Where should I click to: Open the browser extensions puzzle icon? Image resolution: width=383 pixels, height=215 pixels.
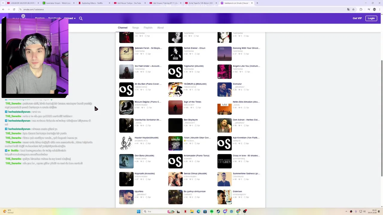coord(361,9)
